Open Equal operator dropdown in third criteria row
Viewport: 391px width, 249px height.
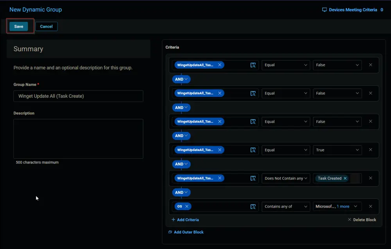click(x=286, y=121)
